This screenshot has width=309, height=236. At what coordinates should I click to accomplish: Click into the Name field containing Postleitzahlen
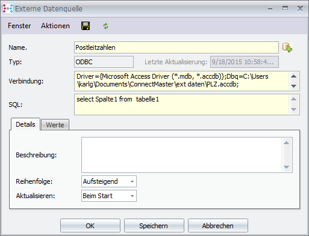coord(176,47)
